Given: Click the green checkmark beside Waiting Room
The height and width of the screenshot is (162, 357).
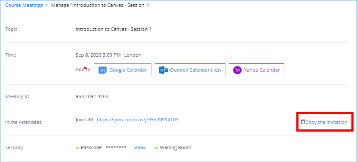Looking at the screenshot, I should click(157, 148).
